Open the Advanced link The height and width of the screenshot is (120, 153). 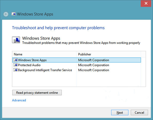click(x=19, y=100)
